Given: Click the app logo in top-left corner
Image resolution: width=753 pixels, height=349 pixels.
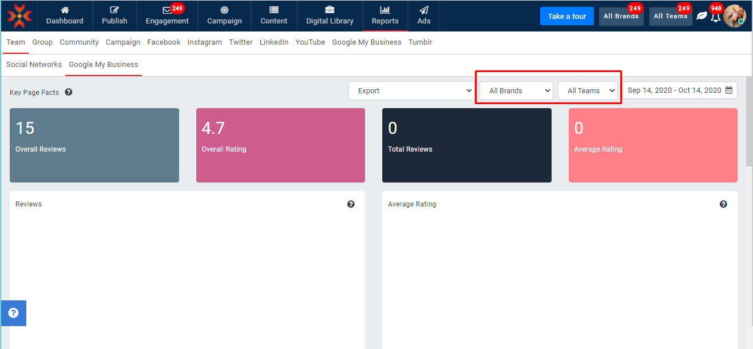Looking at the screenshot, I should (19, 15).
